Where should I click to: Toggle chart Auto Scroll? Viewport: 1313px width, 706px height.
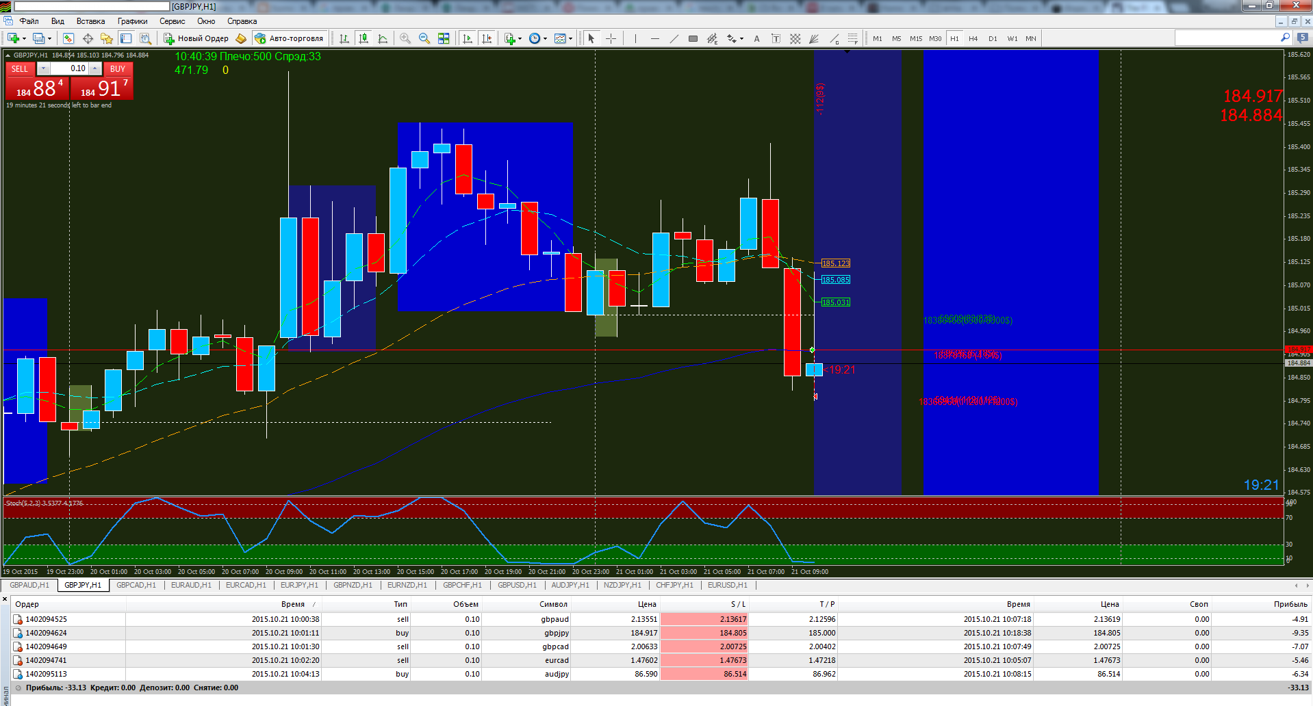[468, 38]
